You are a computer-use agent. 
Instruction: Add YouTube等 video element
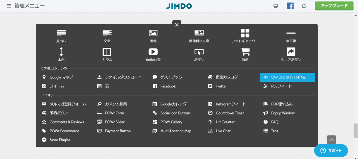(x=153, y=55)
